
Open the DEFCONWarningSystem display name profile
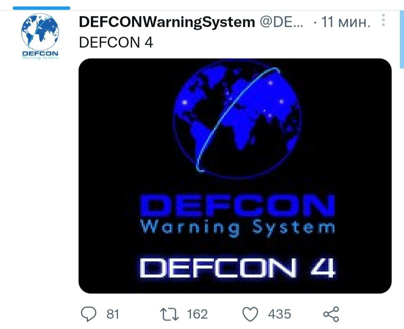coord(167,22)
